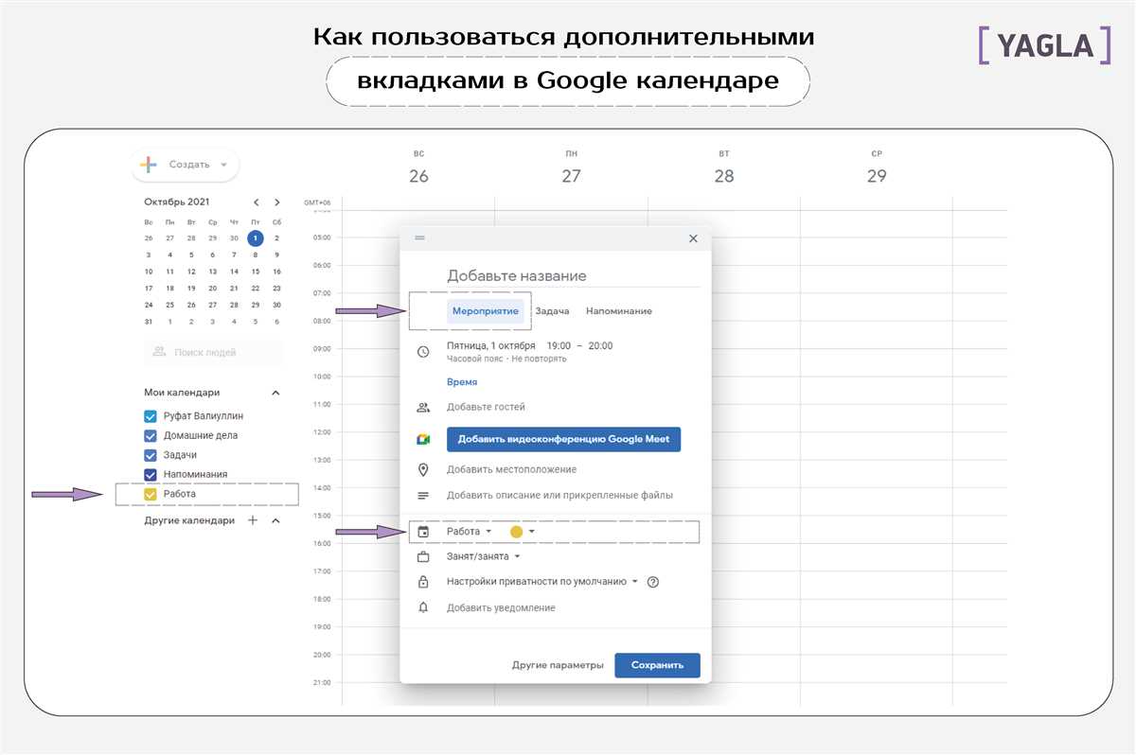This screenshot has height=755, width=1136.
Task: Change the end time 20:00
Action: [x=600, y=346]
